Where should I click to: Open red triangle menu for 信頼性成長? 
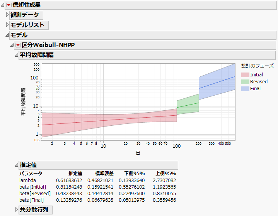[9, 5]
